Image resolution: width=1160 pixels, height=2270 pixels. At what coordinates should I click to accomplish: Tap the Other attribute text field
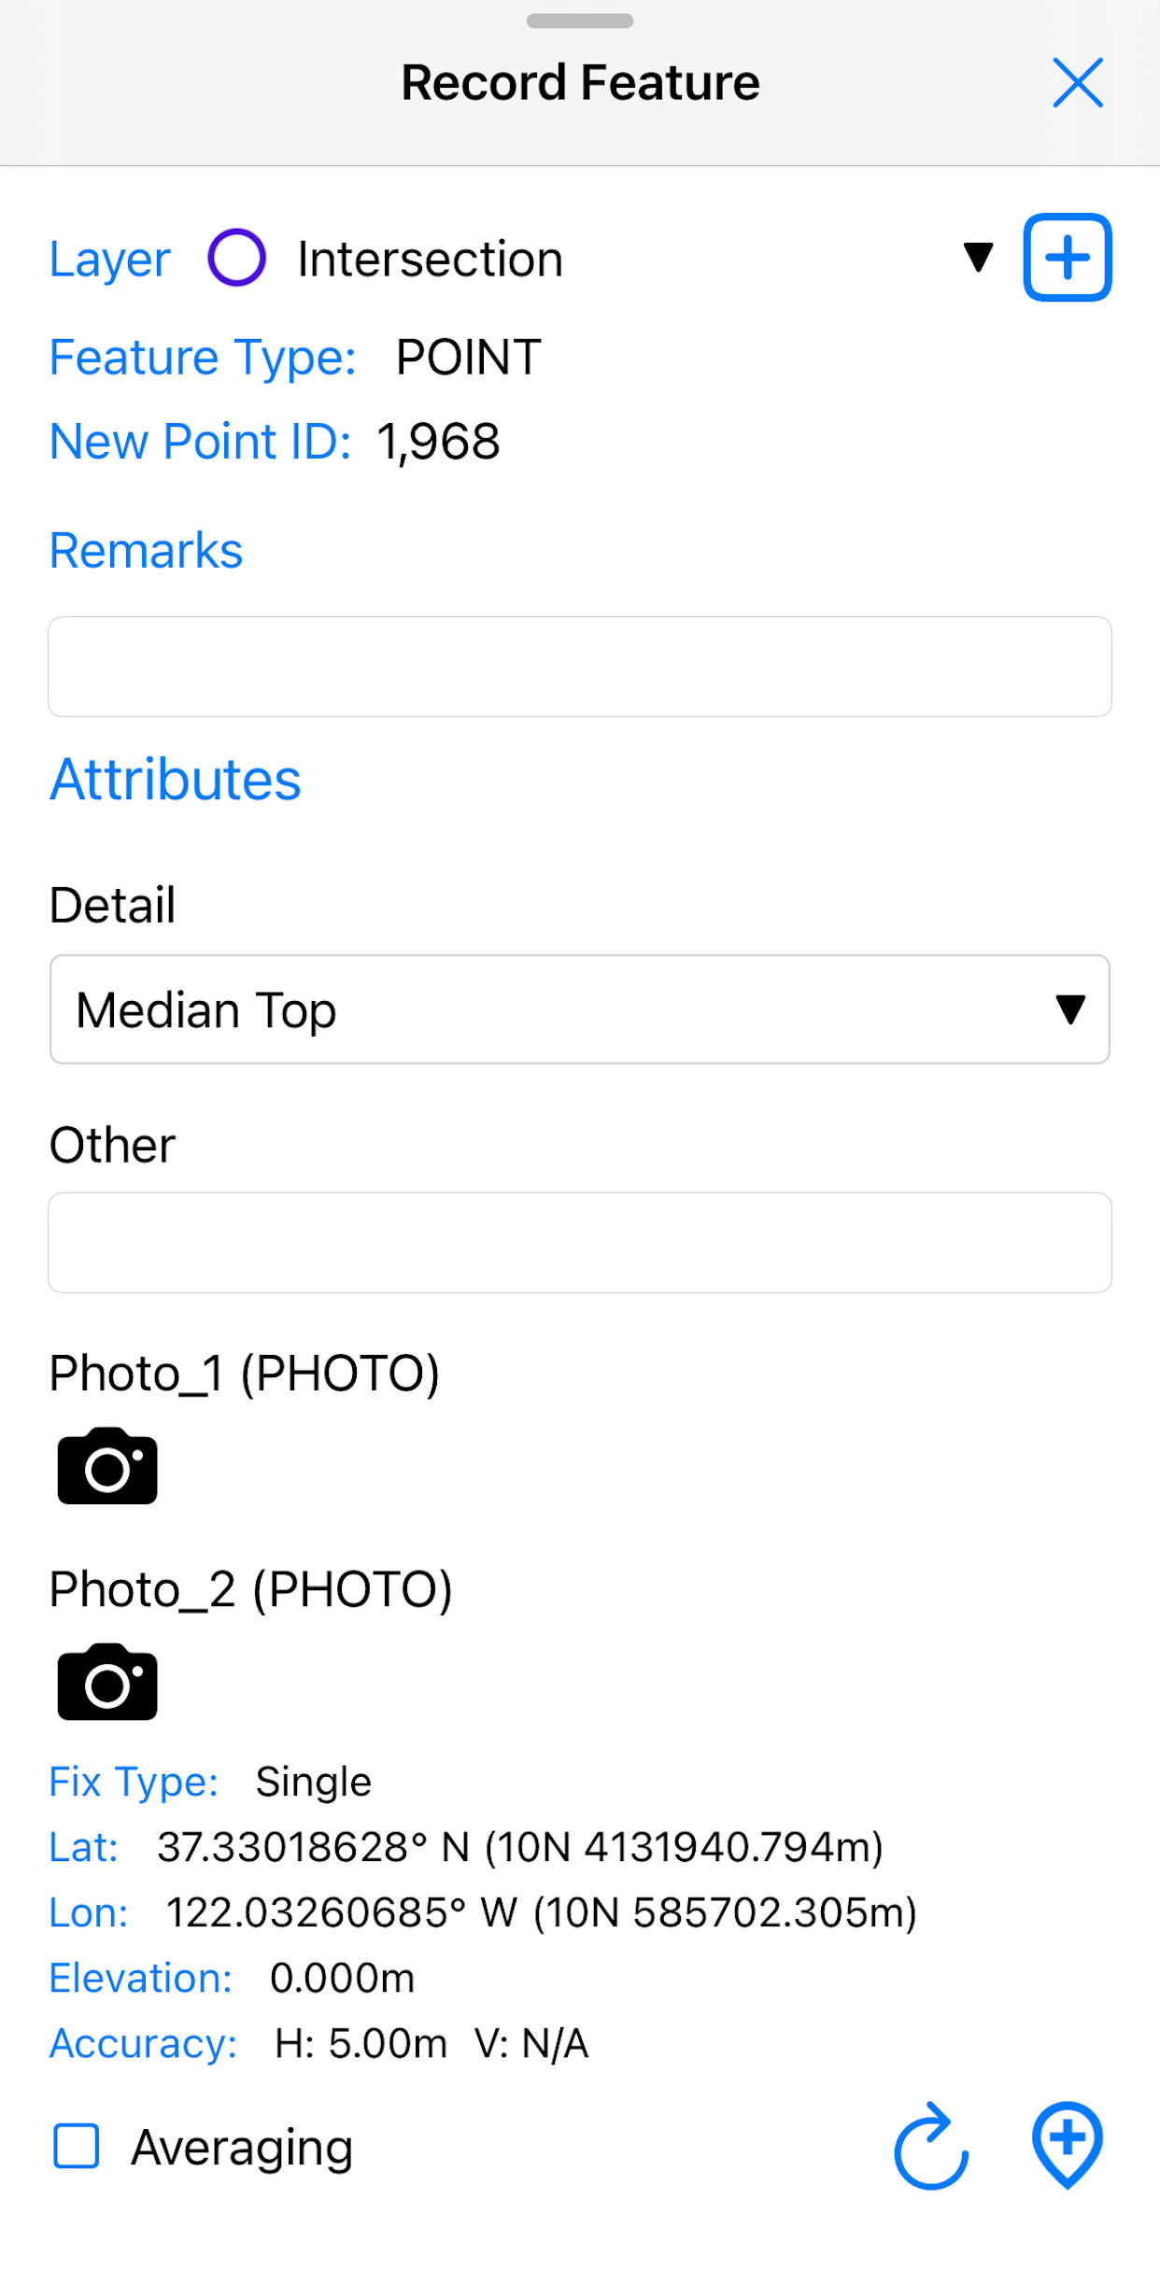579,1243
